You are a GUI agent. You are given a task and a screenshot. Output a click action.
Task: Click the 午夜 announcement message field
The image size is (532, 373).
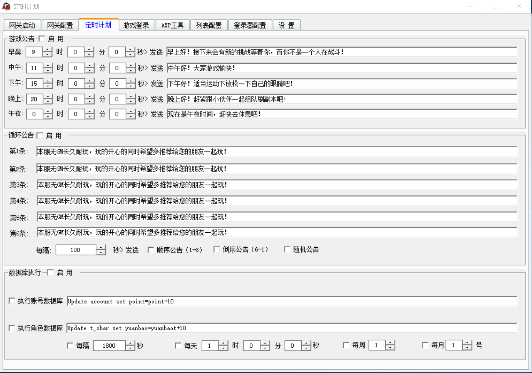tap(342, 114)
